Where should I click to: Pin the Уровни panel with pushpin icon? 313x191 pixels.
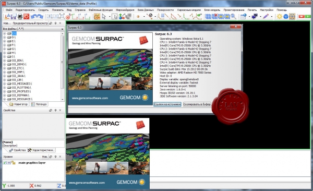pos(55,157)
